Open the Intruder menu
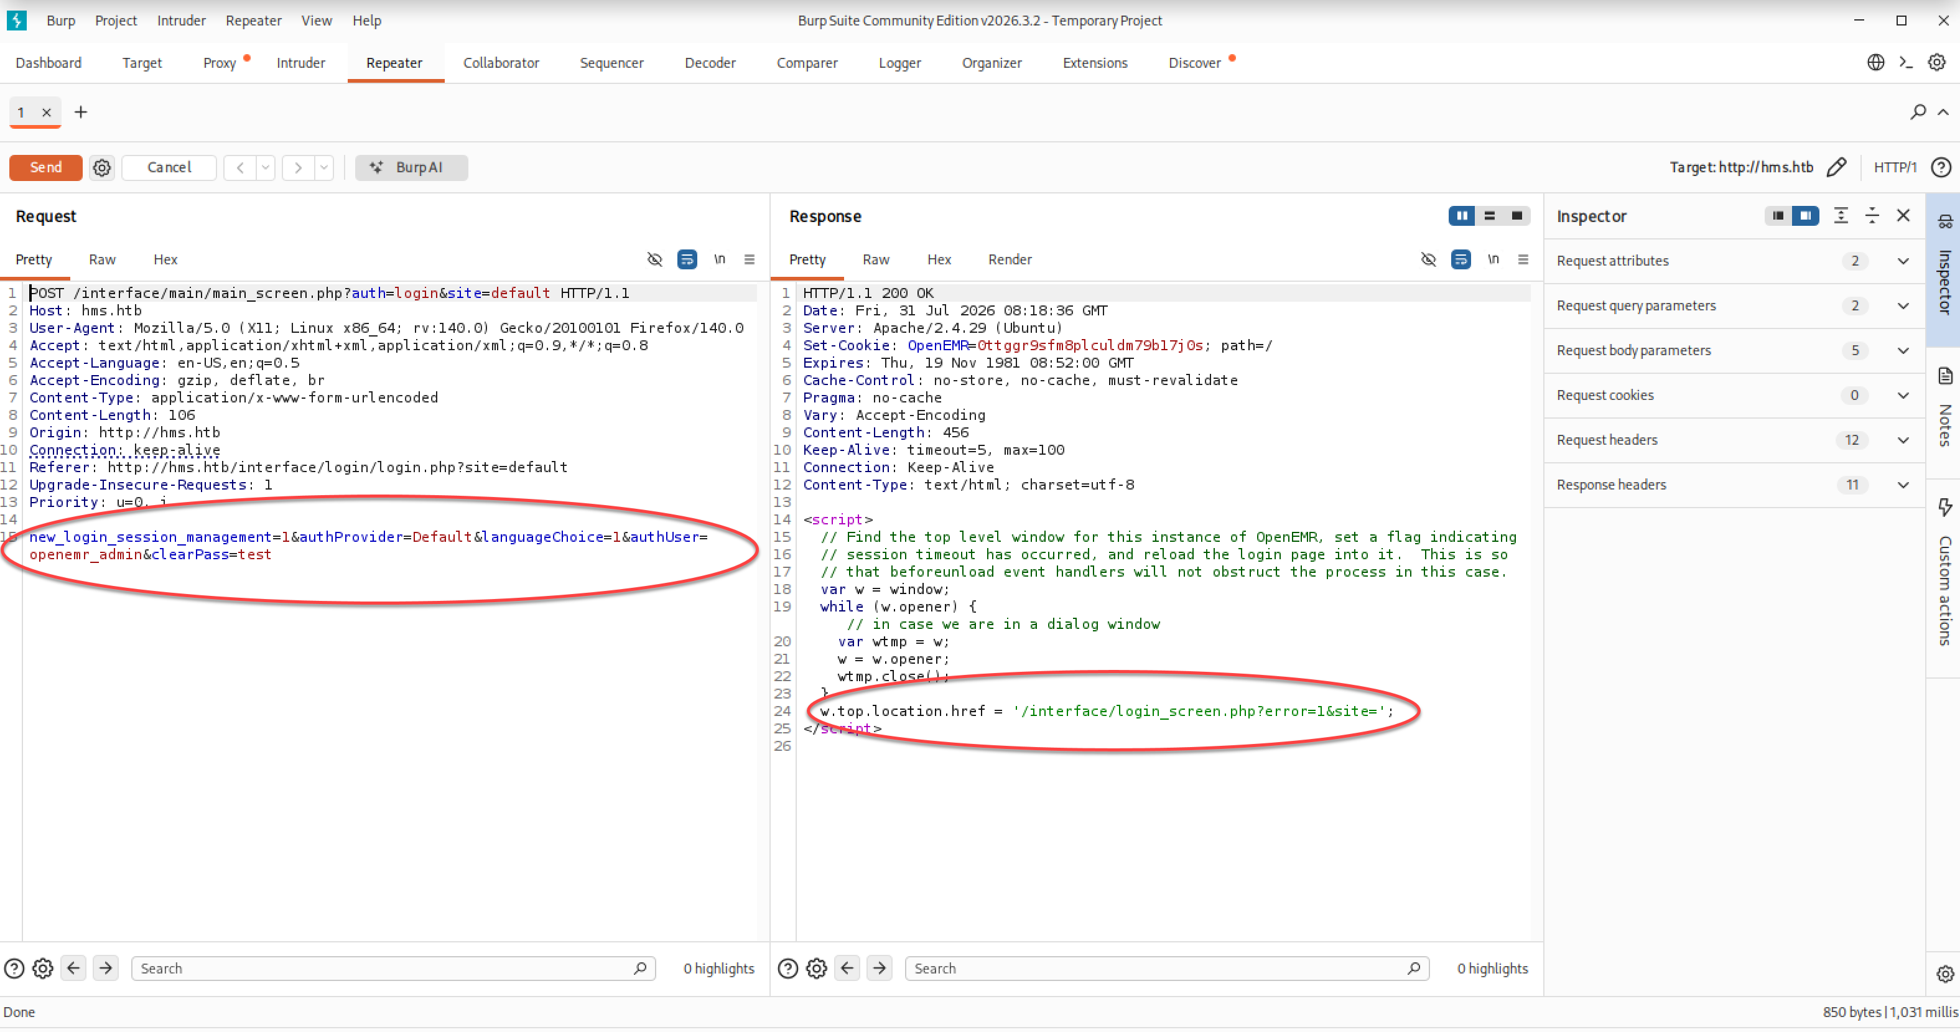This screenshot has height=1032, width=1960. pos(181,21)
